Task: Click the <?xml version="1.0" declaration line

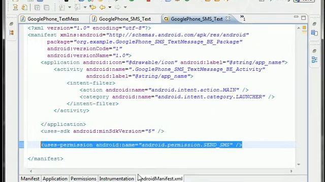Action: pos(89,28)
